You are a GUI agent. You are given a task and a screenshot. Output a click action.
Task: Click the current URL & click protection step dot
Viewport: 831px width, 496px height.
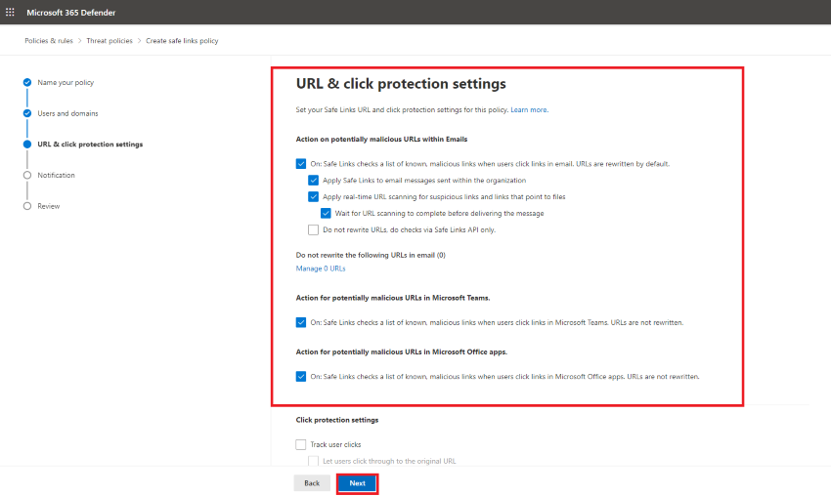click(27, 145)
